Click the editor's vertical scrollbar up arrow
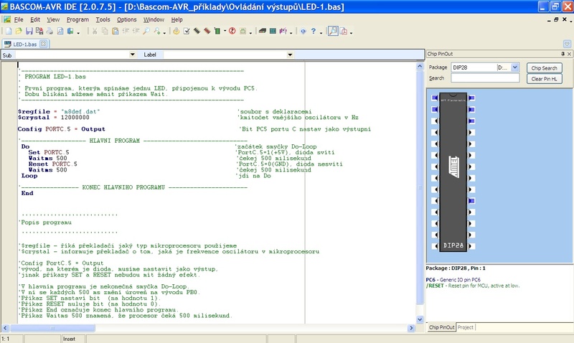 (x=420, y=66)
